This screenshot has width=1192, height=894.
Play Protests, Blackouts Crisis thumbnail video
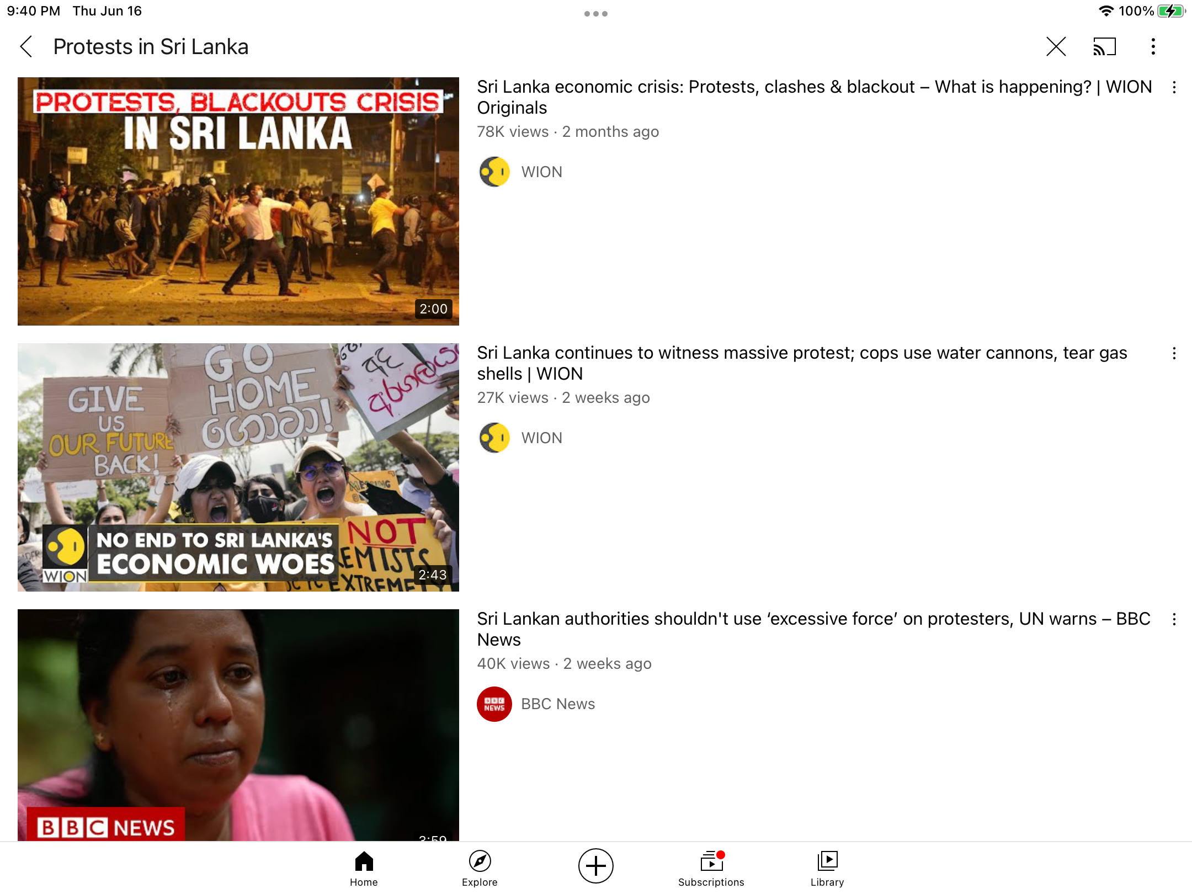pos(238,201)
